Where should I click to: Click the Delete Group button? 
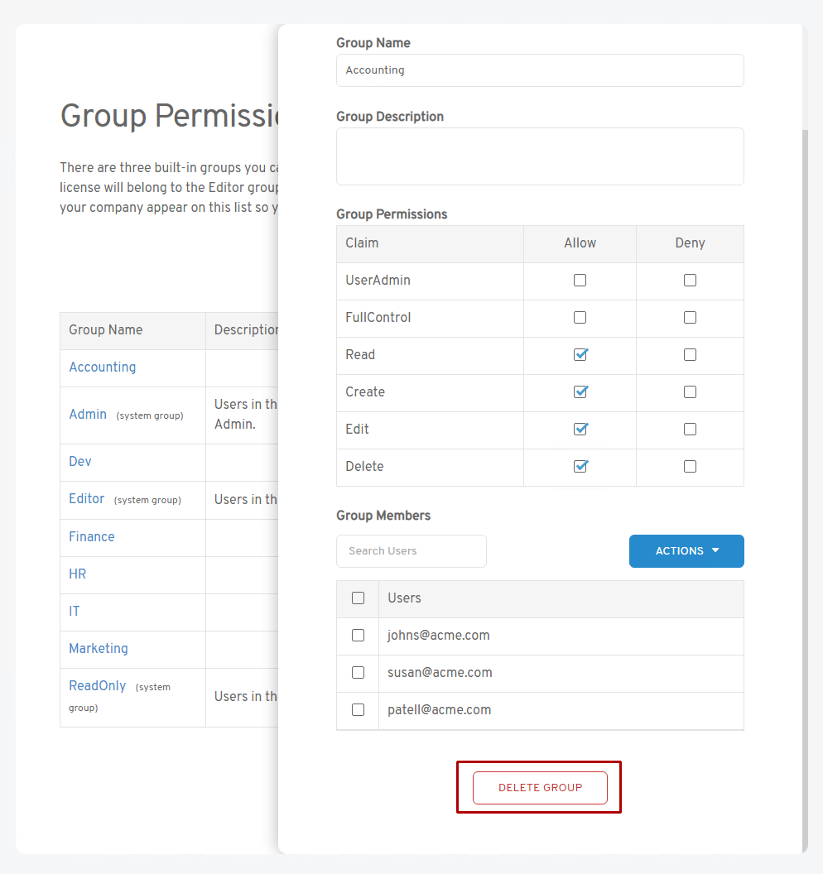coord(540,788)
